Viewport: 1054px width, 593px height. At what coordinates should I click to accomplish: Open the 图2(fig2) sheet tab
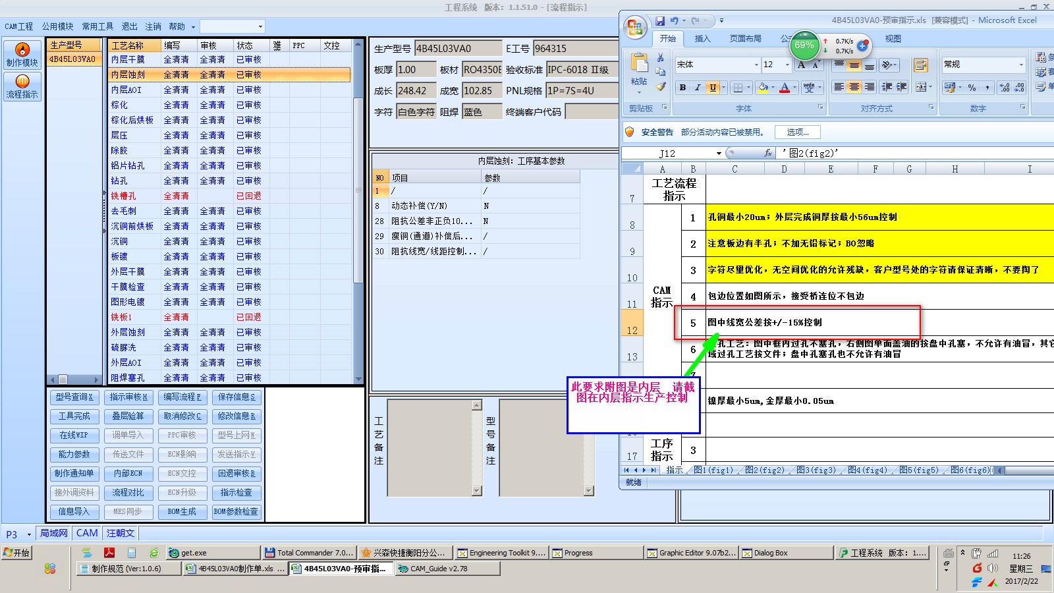pos(764,470)
